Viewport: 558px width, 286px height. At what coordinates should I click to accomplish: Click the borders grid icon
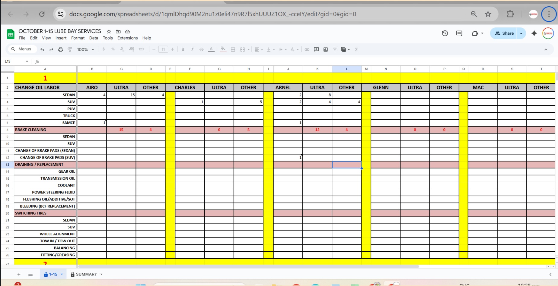click(x=233, y=49)
